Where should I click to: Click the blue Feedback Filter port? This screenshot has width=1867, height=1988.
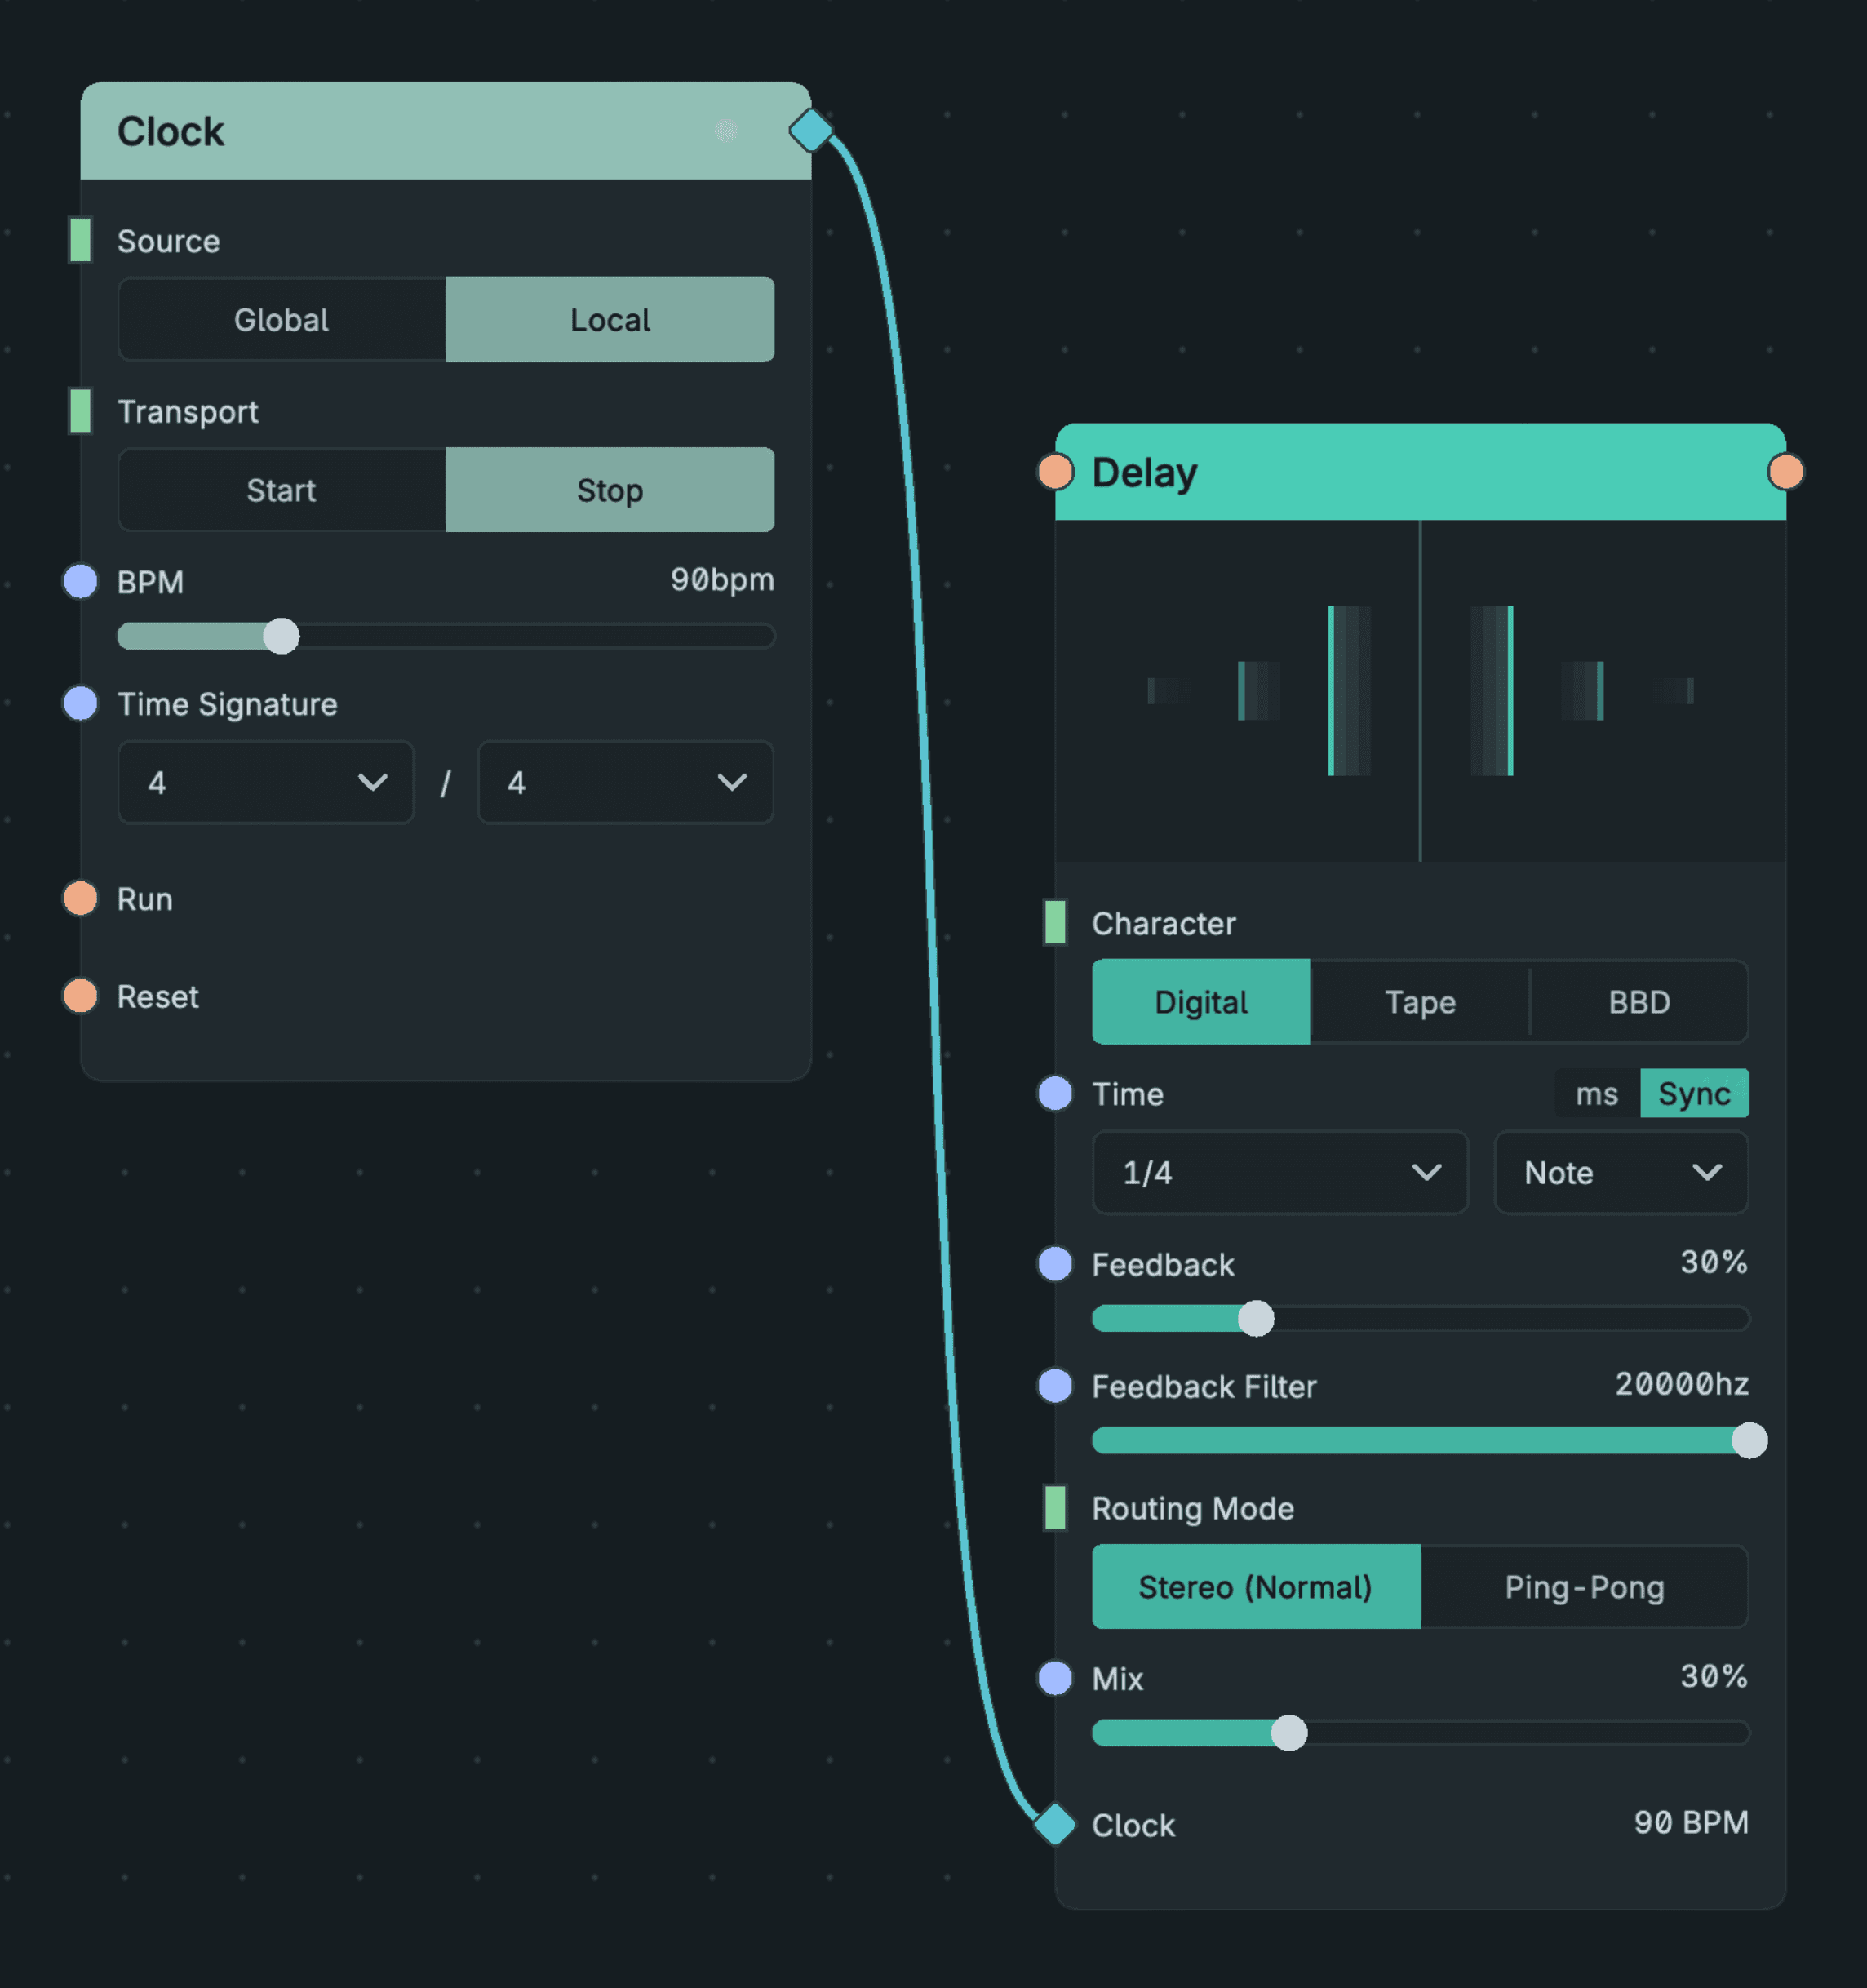click(x=1055, y=1386)
